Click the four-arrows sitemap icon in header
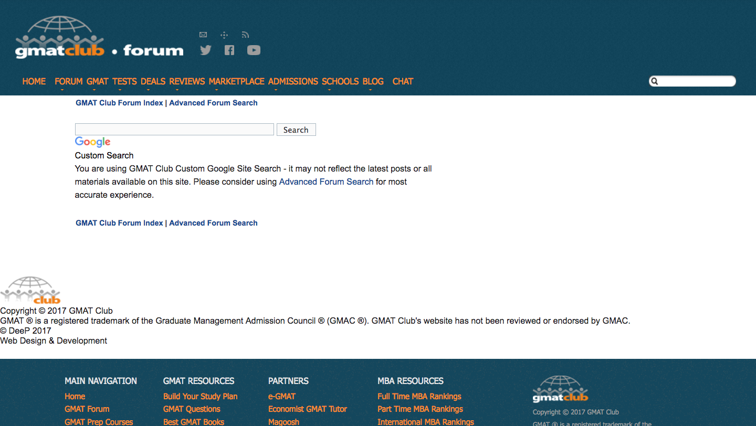 click(x=224, y=35)
